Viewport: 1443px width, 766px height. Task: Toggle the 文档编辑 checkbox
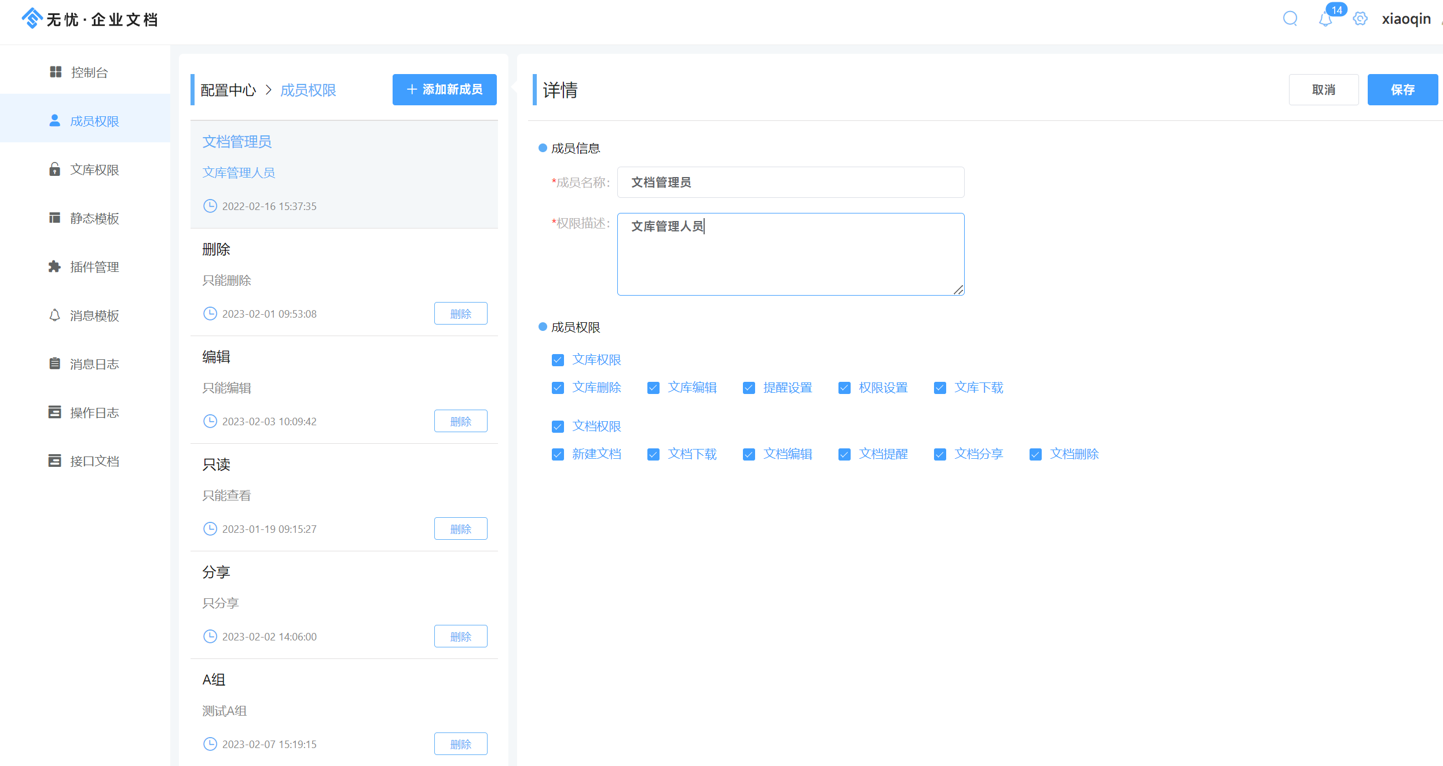point(749,454)
